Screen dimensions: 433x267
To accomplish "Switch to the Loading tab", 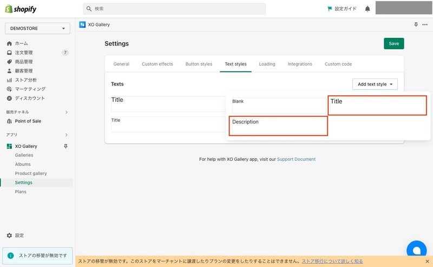I will coord(267,64).
